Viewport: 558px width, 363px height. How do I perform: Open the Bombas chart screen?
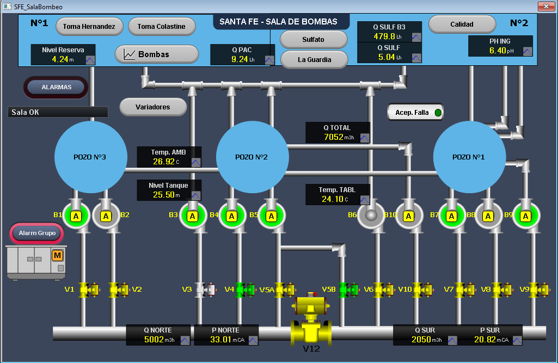click(x=157, y=54)
